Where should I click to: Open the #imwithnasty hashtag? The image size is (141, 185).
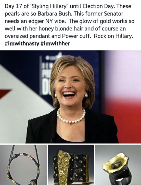pos(22,44)
